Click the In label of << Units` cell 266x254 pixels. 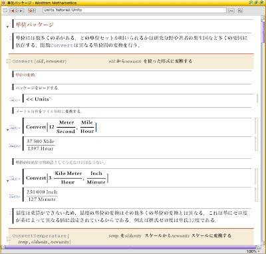click(15, 100)
